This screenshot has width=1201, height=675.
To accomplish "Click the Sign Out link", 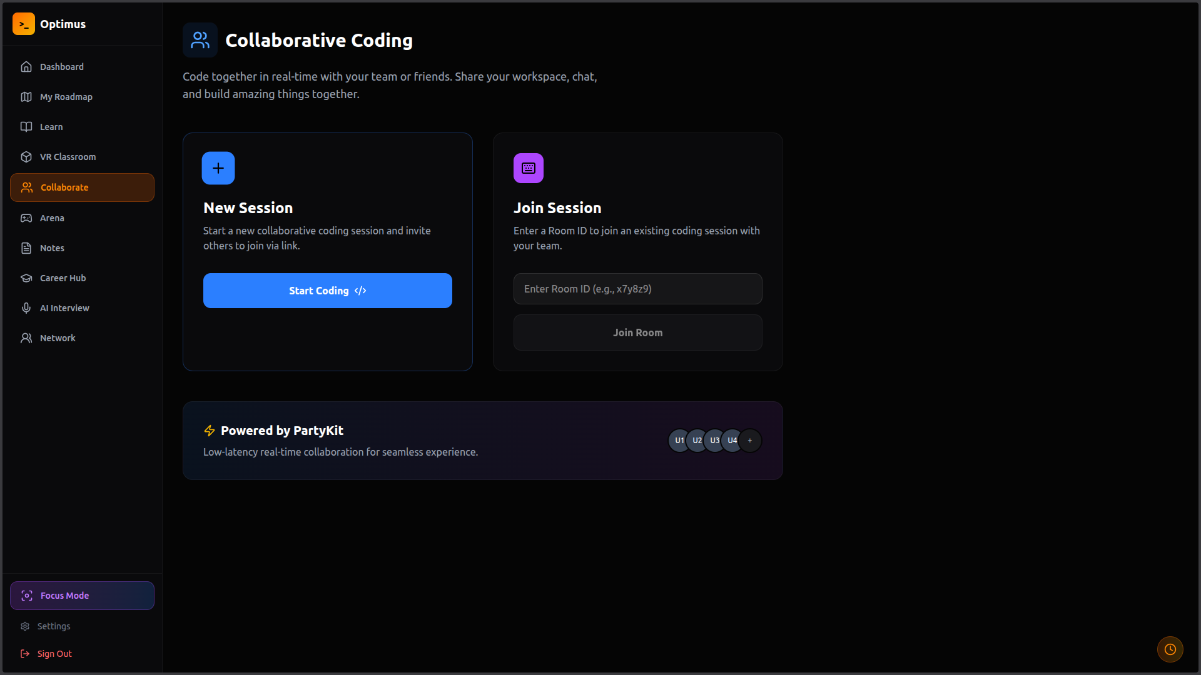I will (54, 654).
